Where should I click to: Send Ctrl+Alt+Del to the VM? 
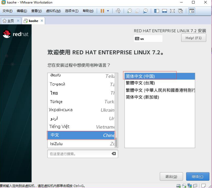118,11
